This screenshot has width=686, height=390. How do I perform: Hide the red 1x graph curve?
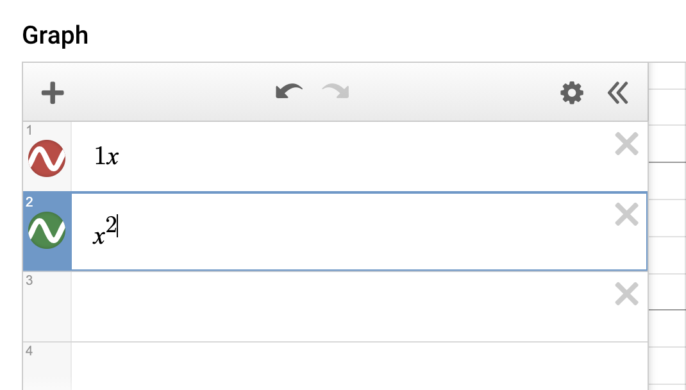pos(47,158)
